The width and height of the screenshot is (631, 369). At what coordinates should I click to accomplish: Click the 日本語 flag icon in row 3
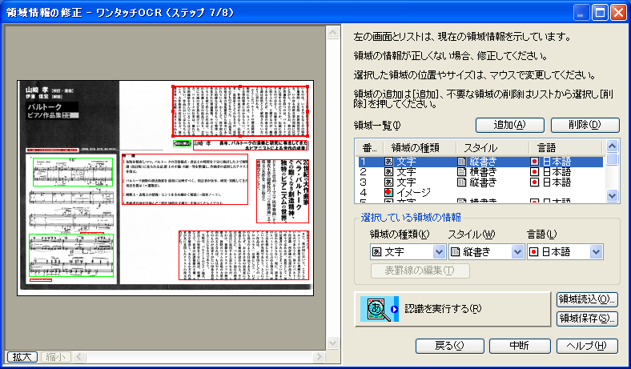pyautogui.click(x=534, y=182)
